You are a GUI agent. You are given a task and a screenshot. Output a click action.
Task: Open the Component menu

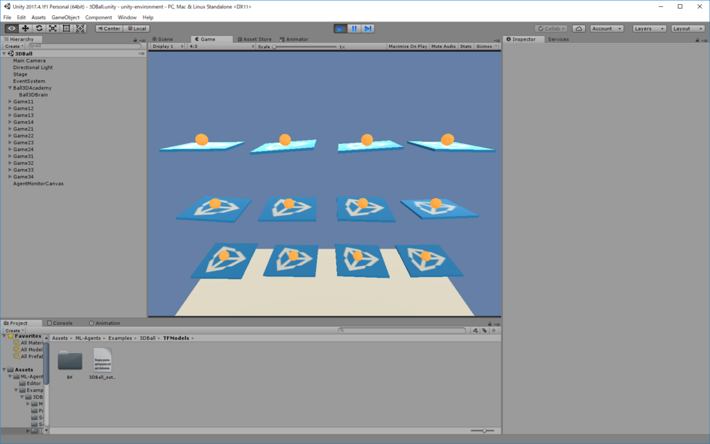[x=98, y=17]
